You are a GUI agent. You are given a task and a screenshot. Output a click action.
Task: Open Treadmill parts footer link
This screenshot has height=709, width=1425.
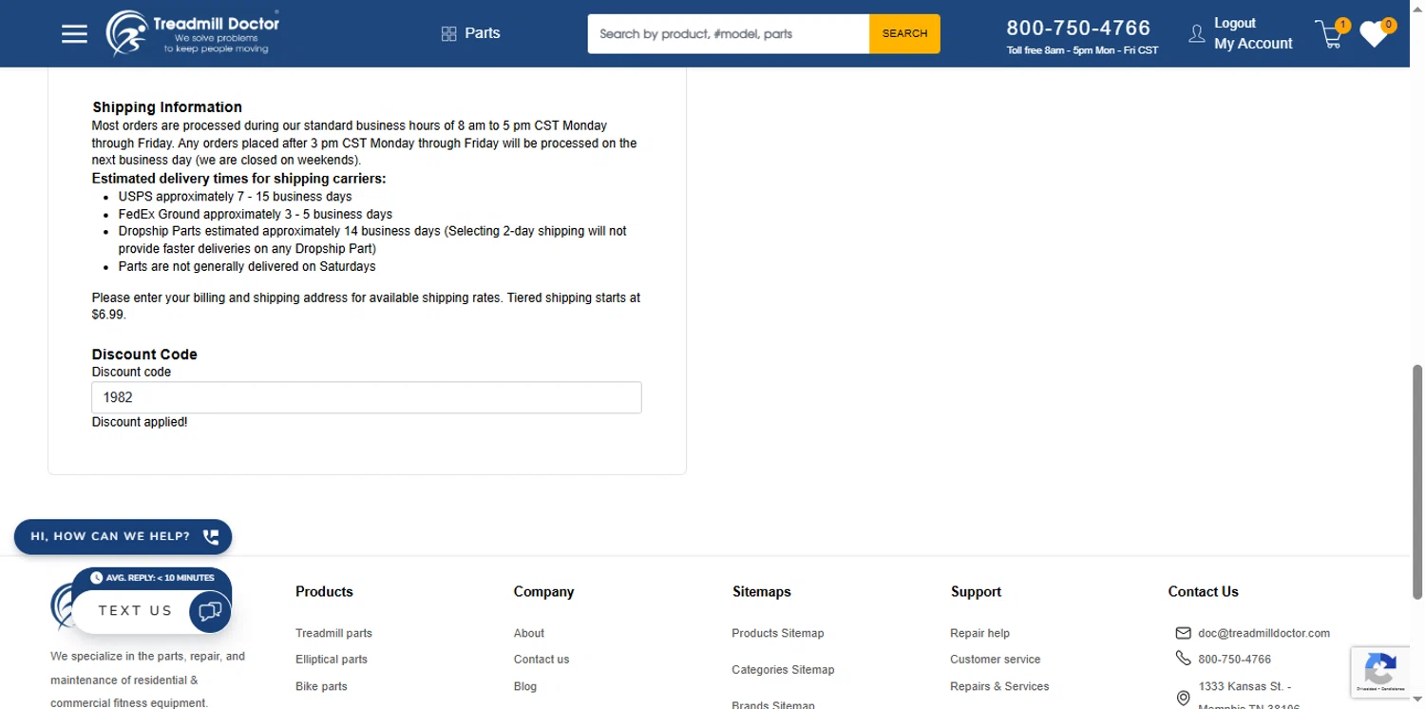point(333,633)
